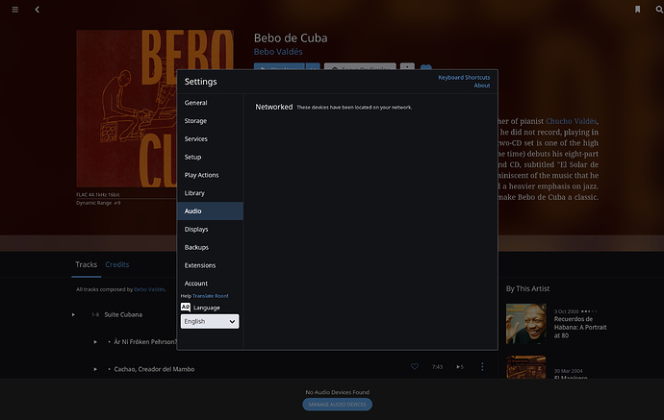Select Storage in Settings sidebar
This screenshot has height=420, width=664.
tap(210, 121)
